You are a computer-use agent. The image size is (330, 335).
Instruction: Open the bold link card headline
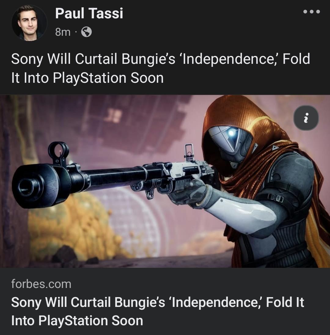[x=158, y=311]
